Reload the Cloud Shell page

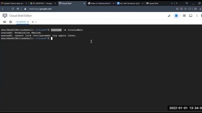(13, 9)
